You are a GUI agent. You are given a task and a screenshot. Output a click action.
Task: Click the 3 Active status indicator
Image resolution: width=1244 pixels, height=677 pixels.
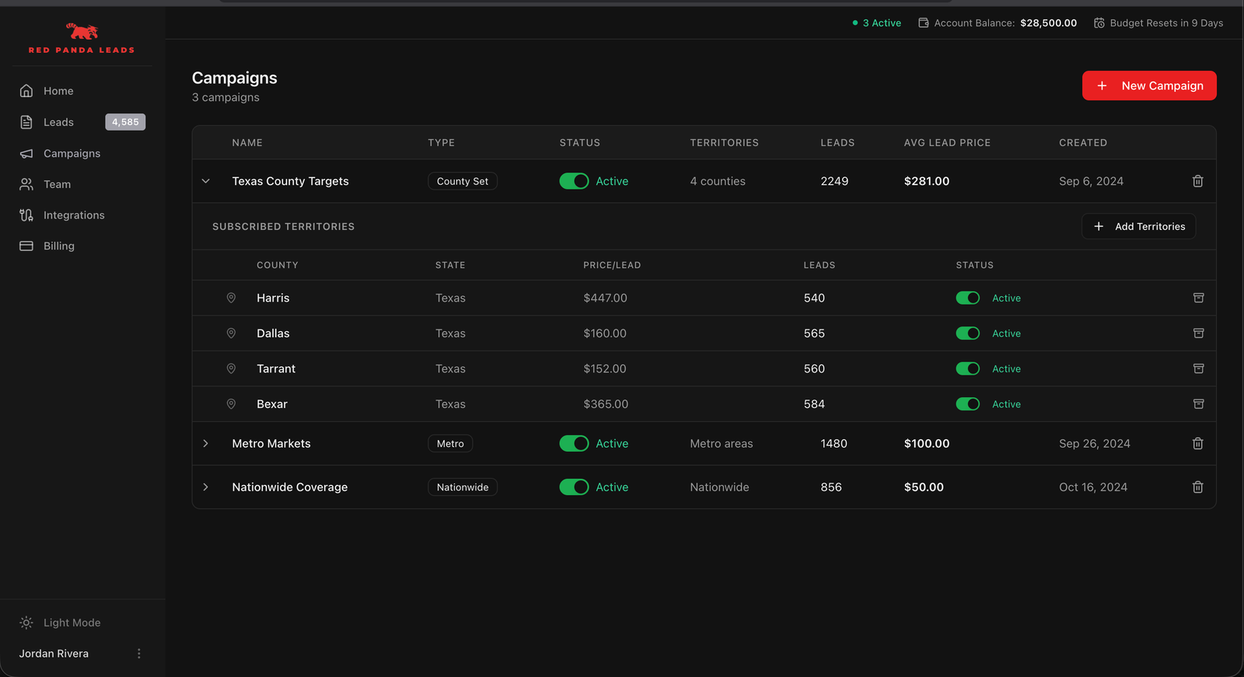877,23
